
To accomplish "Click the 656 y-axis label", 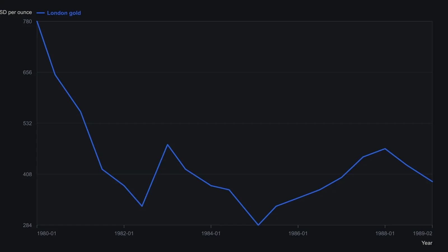I will coord(27,72).
